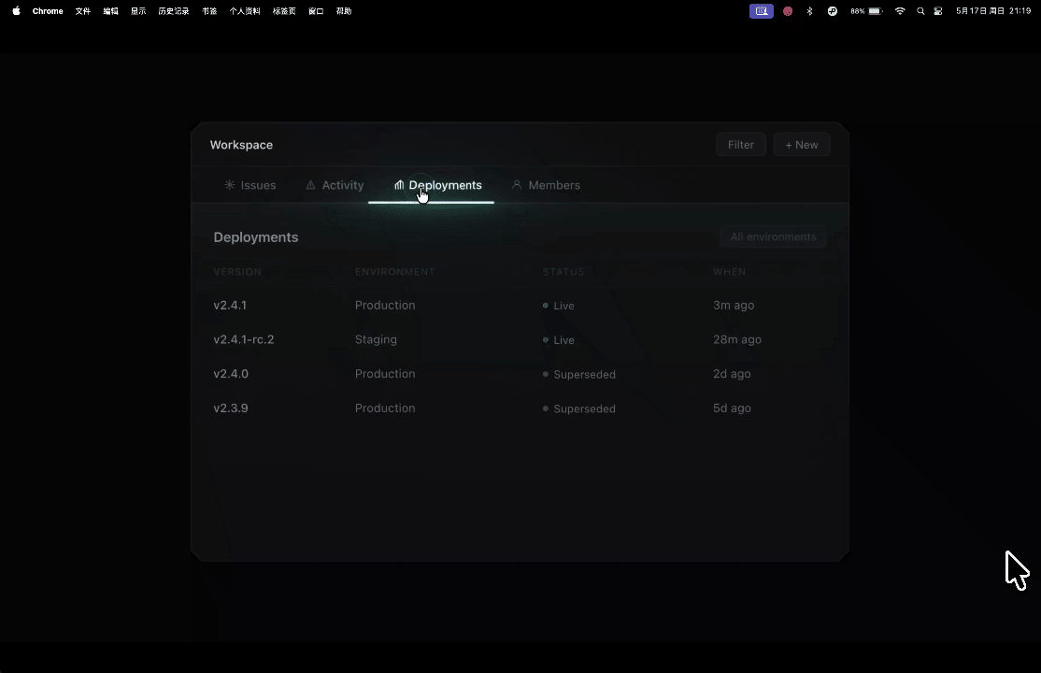Image resolution: width=1041 pixels, height=673 pixels.
Task: Click the WHEN column header
Action: pos(730,272)
